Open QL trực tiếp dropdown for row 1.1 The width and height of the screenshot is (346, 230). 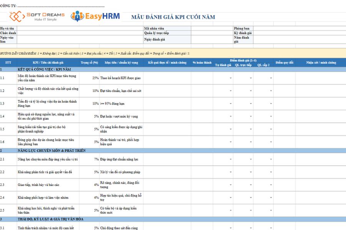click(x=251, y=78)
